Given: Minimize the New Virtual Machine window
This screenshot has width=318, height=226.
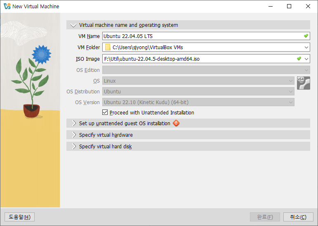Looking at the screenshot, I should coord(271,6).
